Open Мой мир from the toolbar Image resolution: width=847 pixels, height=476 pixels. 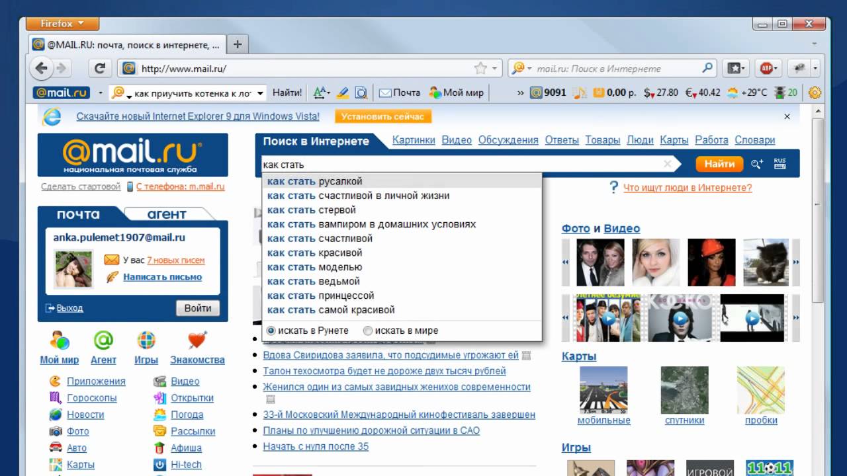pyautogui.click(x=457, y=93)
